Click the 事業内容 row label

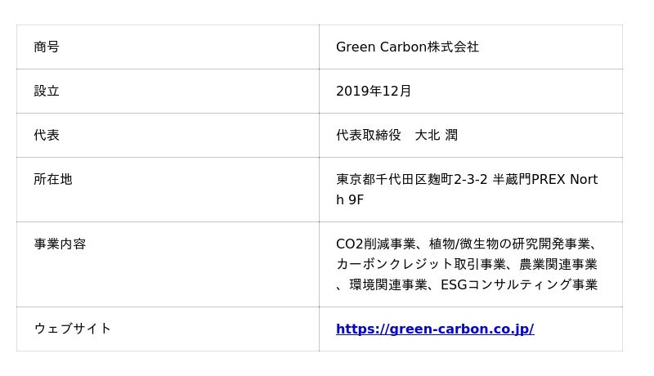click(x=60, y=244)
